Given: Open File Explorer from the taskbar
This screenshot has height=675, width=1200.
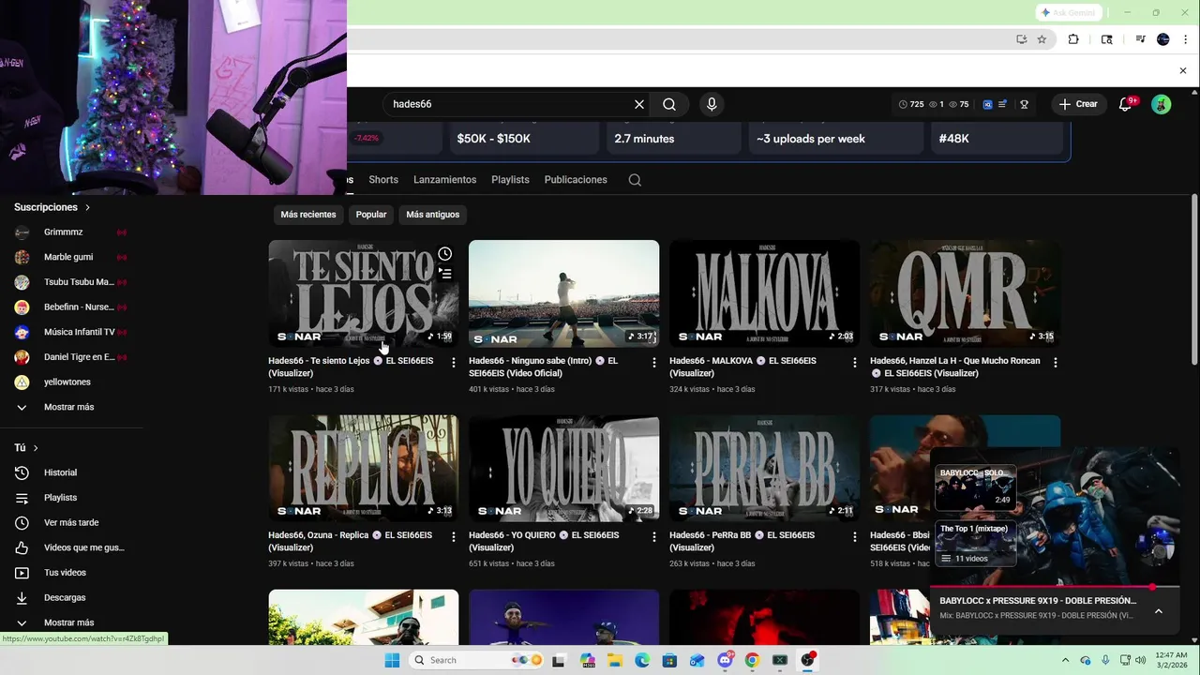Looking at the screenshot, I should click(x=615, y=660).
